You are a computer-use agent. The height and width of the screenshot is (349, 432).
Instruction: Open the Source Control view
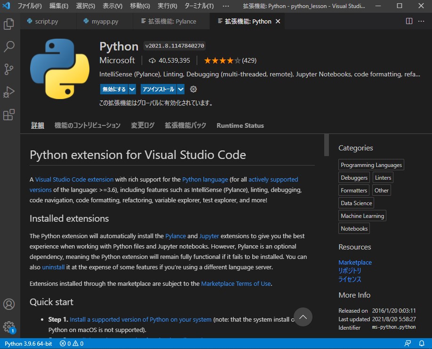(x=9, y=69)
